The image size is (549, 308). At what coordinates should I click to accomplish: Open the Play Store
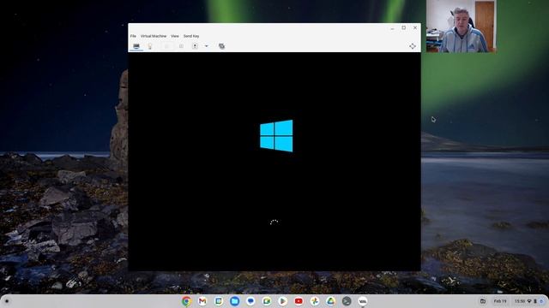282,301
